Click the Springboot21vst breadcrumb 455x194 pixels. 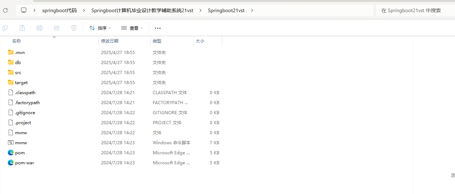pyautogui.click(x=226, y=10)
